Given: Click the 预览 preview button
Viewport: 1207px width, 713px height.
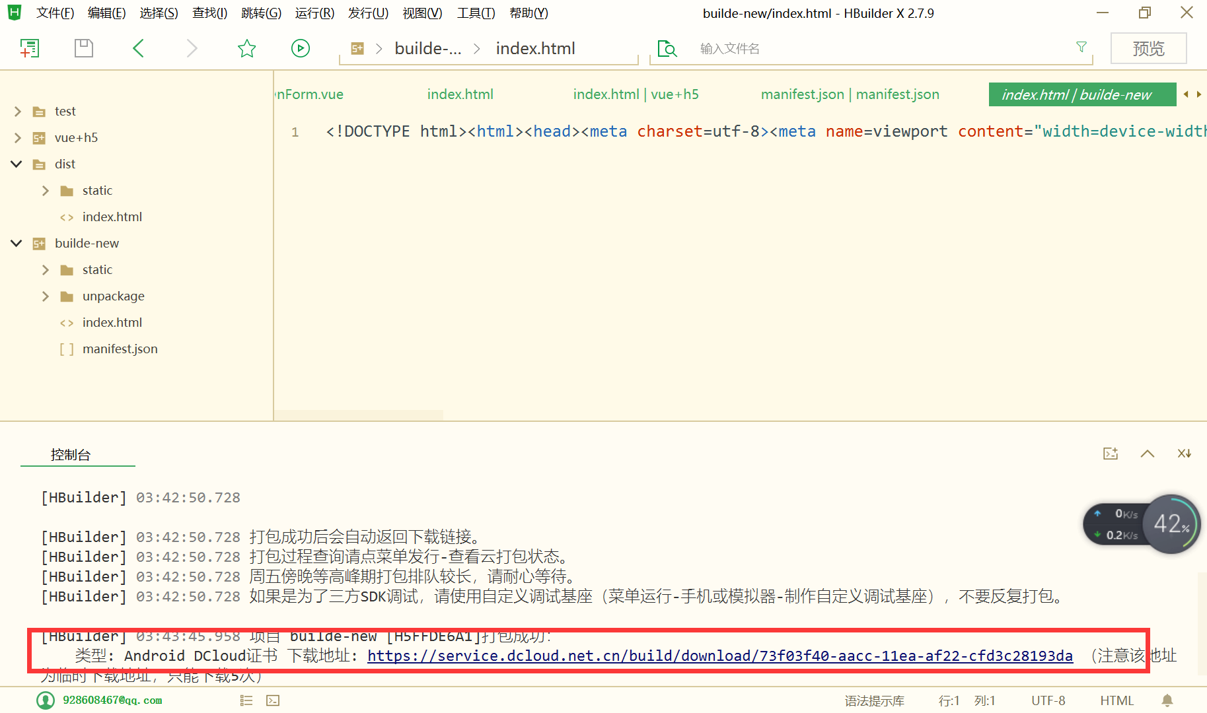Looking at the screenshot, I should pos(1149,48).
